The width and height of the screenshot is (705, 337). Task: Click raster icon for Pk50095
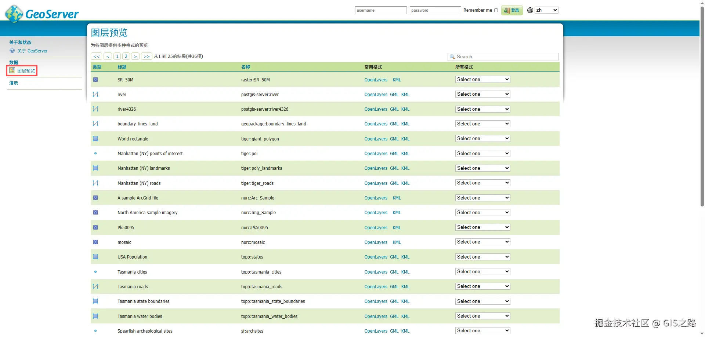95,227
